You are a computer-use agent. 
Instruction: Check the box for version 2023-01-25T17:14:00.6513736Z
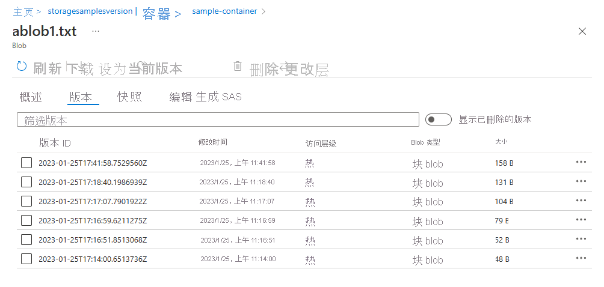point(26,259)
